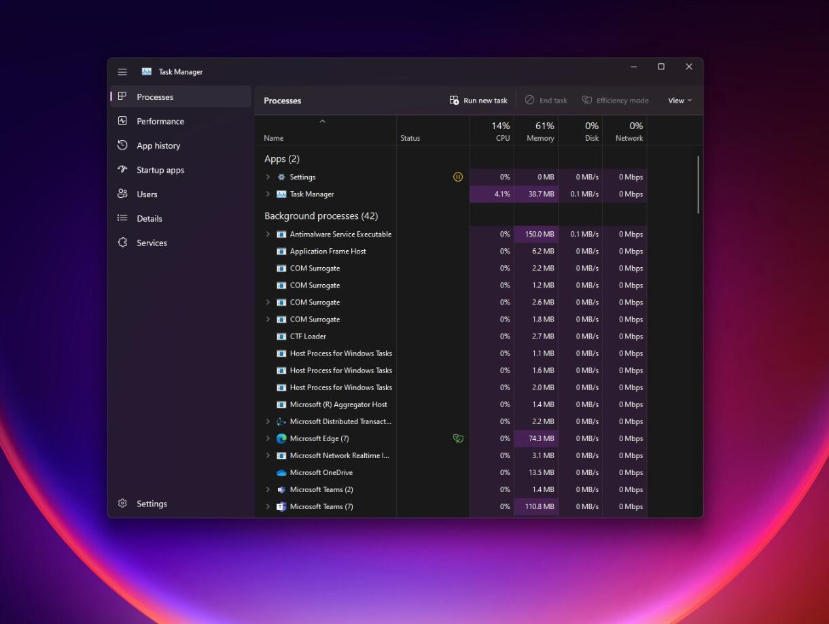Click the Microsoft Teams (7) icon
829x624 pixels.
[281, 506]
